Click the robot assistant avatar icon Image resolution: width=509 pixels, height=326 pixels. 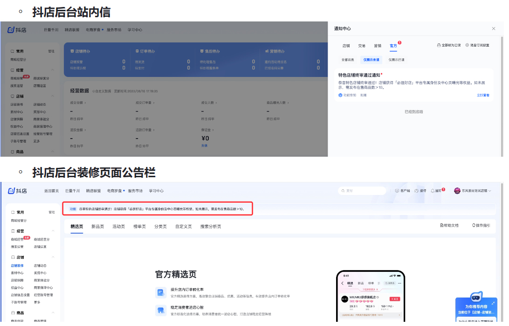pos(475,298)
